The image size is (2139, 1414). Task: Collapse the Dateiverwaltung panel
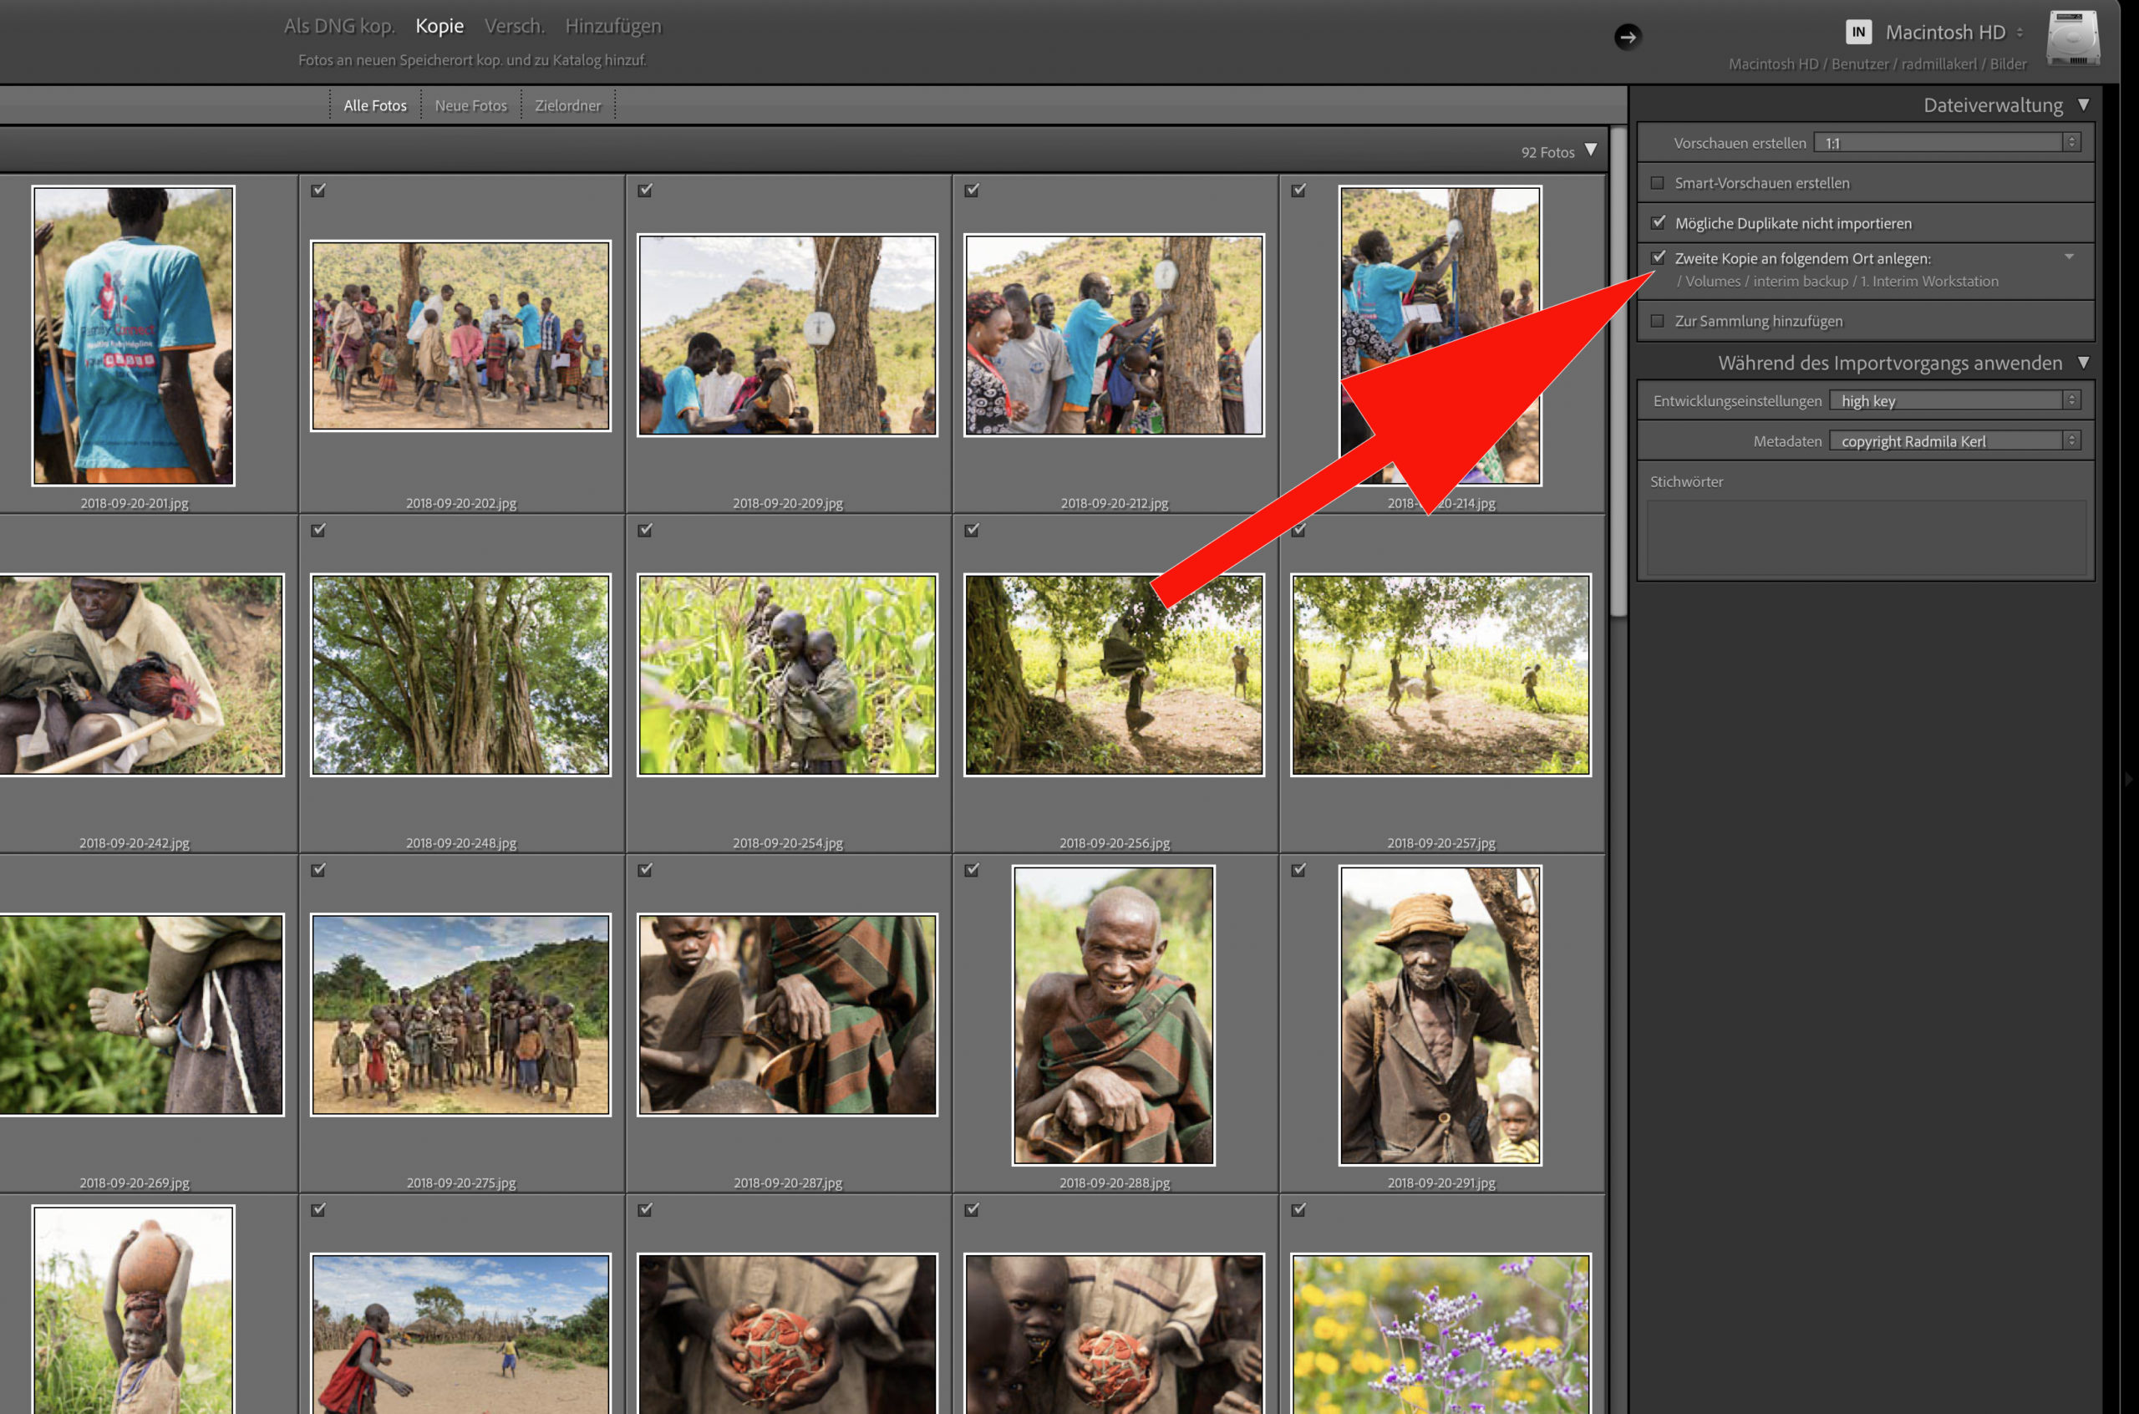(x=2083, y=104)
